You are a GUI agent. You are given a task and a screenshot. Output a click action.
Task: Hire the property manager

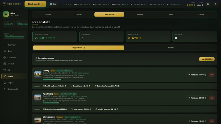[x=207, y=59]
